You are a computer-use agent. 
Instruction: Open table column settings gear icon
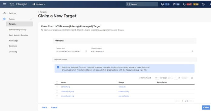(x=192, y=78)
